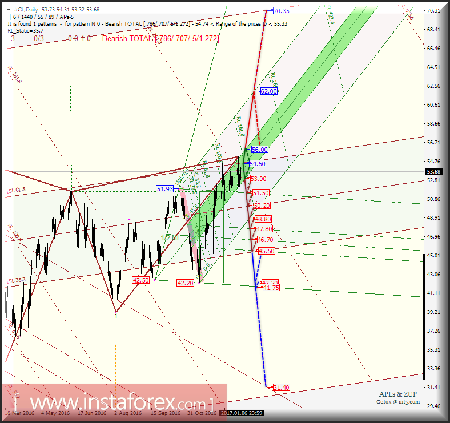Click the 42.50 red price label
The image size is (450, 423).
[x=140, y=280]
